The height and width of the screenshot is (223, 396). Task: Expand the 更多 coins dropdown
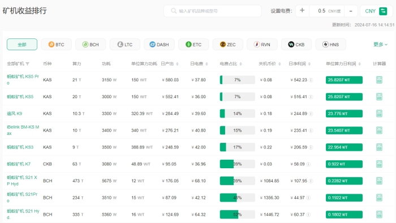pyautogui.click(x=380, y=45)
